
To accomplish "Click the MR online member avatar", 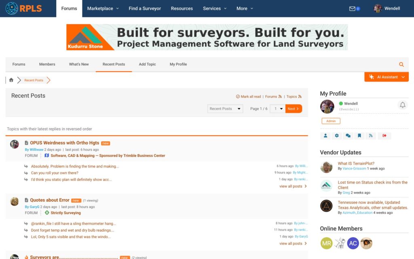I will (327, 243).
